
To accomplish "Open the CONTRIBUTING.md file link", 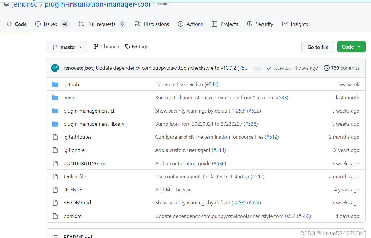I will tap(85, 163).
